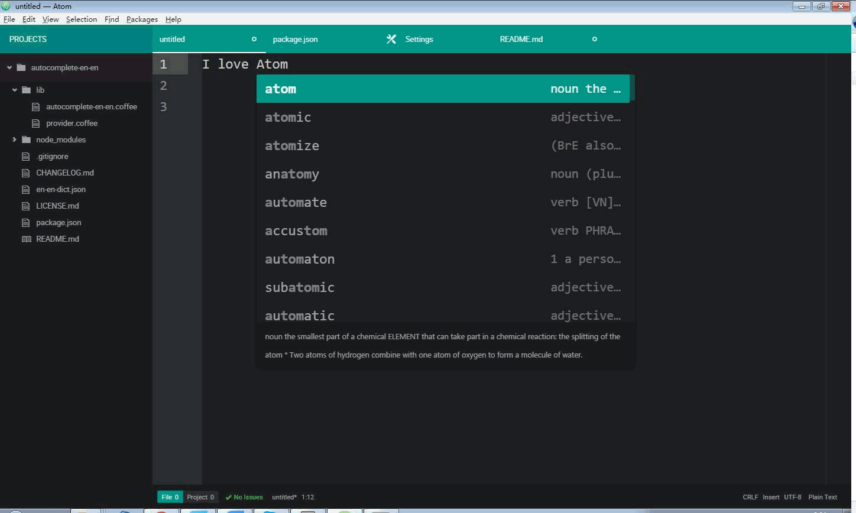Click the CHANGELOG.md file icon
The height and width of the screenshot is (513, 856).
point(25,173)
